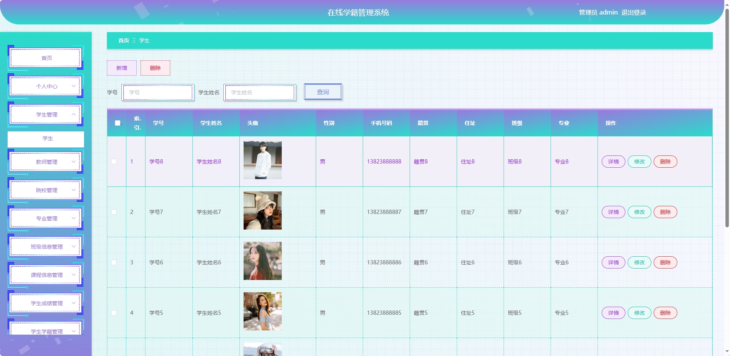Image resolution: width=730 pixels, height=356 pixels.
Task: Go to 首页 via the breadcrumb
Action: point(124,40)
